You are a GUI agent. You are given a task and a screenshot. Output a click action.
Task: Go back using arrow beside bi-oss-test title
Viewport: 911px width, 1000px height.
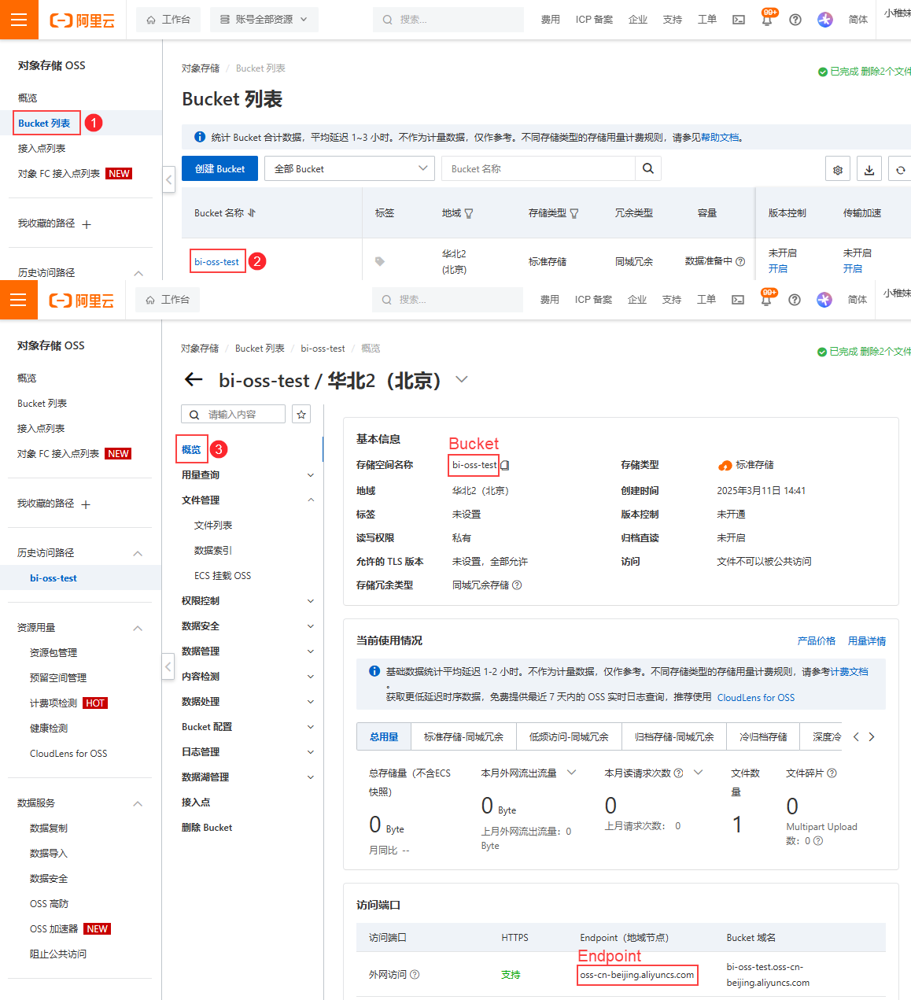point(194,380)
